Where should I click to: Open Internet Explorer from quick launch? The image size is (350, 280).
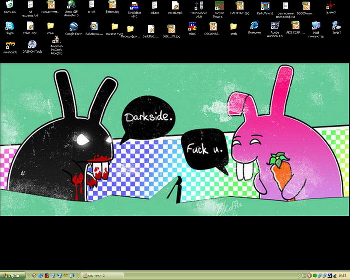(x=41, y=276)
